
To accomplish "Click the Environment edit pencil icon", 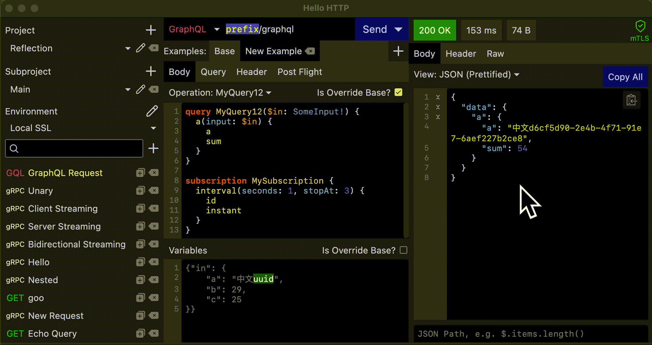I will (152, 111).
